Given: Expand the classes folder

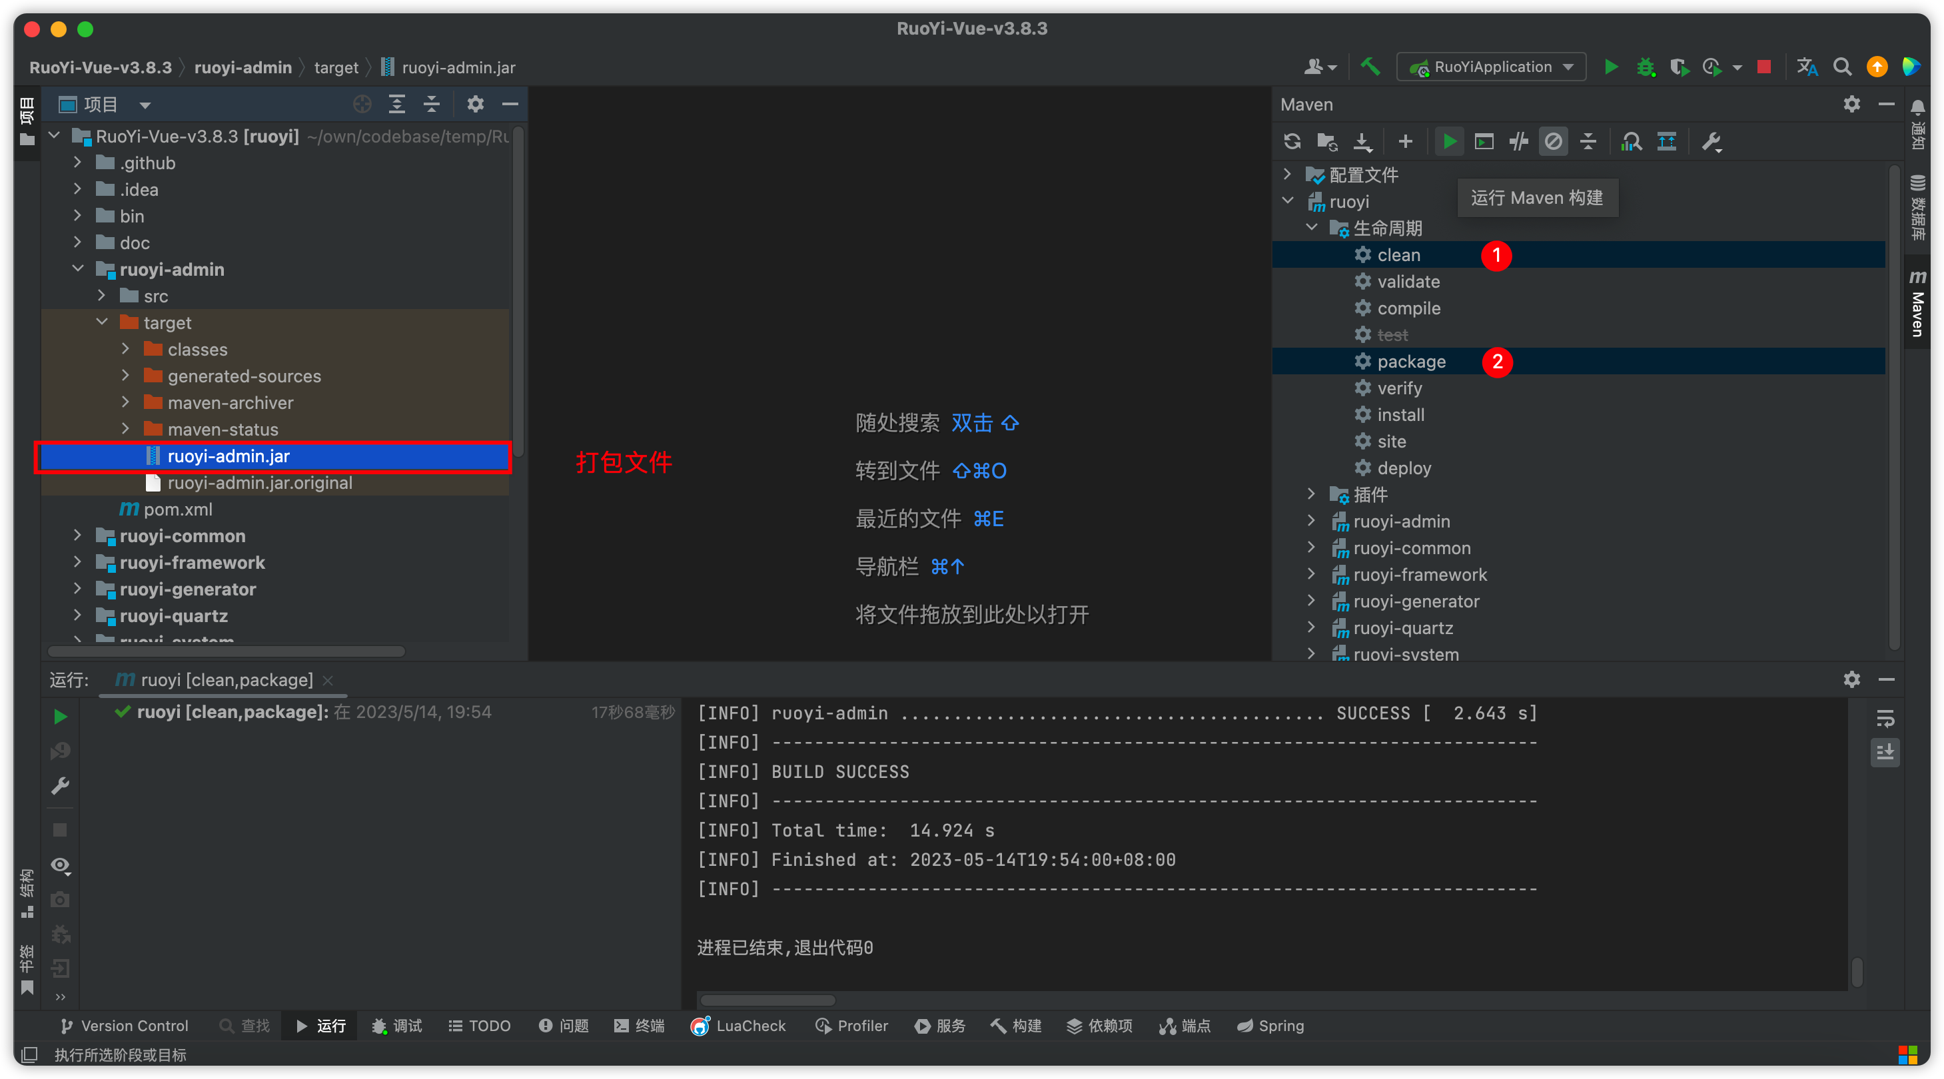Looking at the screenshot, I should click(126, 348).
